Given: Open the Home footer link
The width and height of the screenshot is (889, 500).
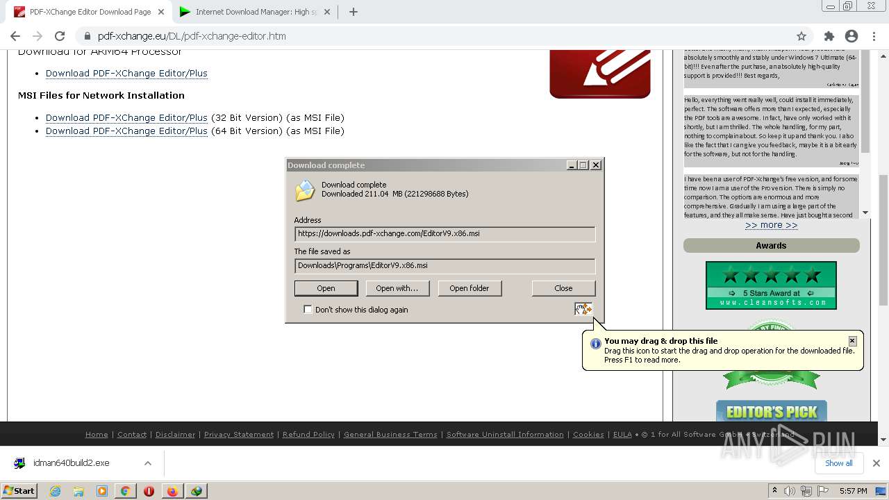Looking at the screenshot, I should 97,435.
